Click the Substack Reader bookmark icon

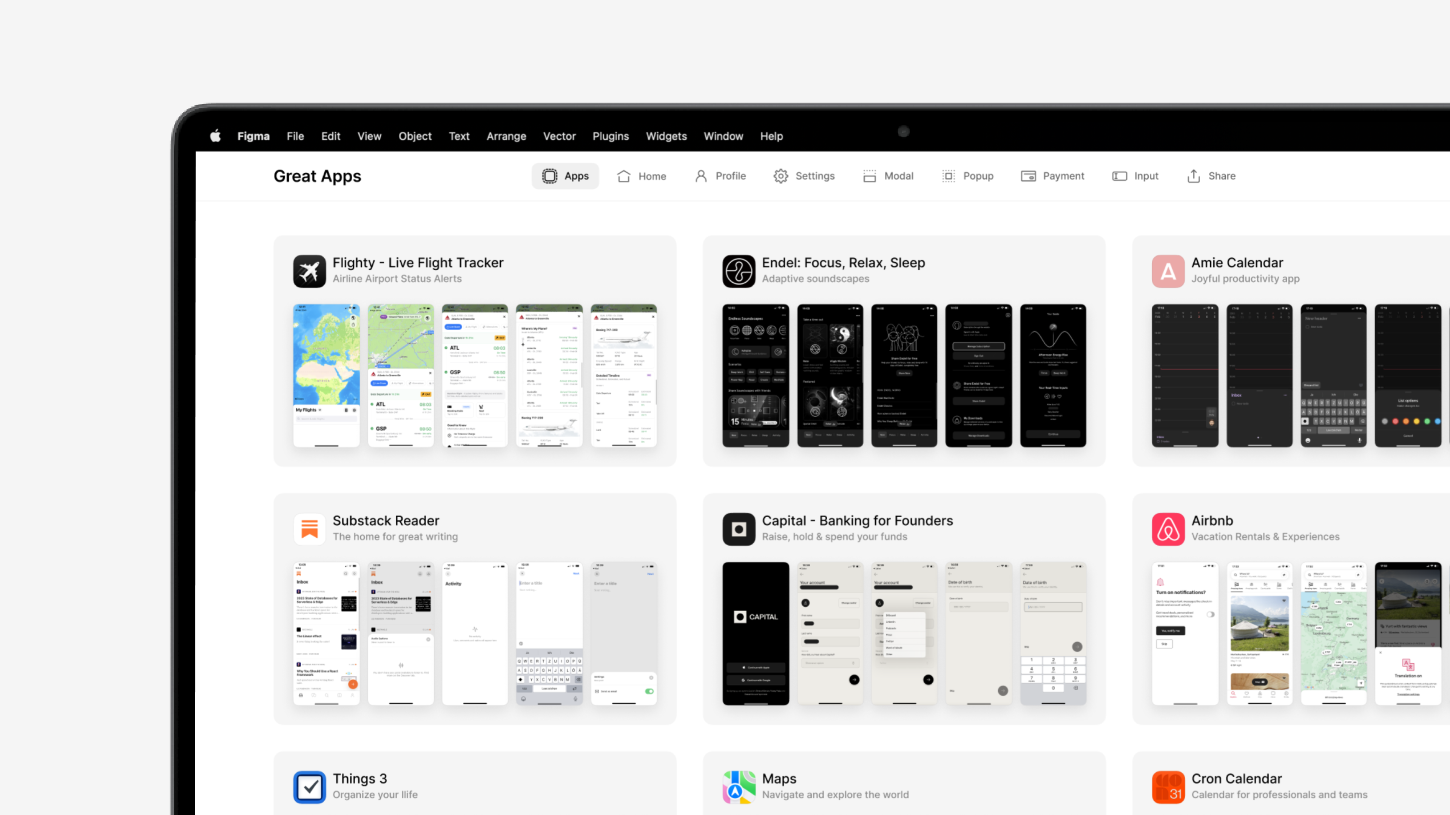[309, 529]
